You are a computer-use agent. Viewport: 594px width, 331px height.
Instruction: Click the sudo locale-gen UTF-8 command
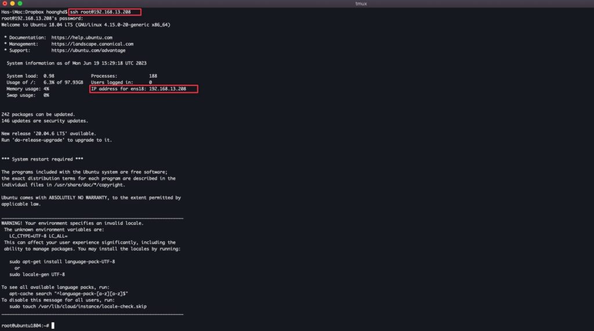(x=37, y=275)
